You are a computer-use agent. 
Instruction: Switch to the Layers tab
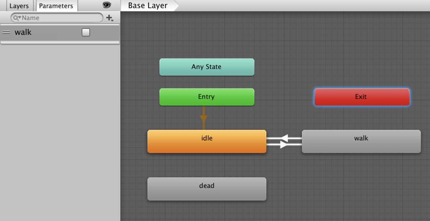click(x=19, y=6)
